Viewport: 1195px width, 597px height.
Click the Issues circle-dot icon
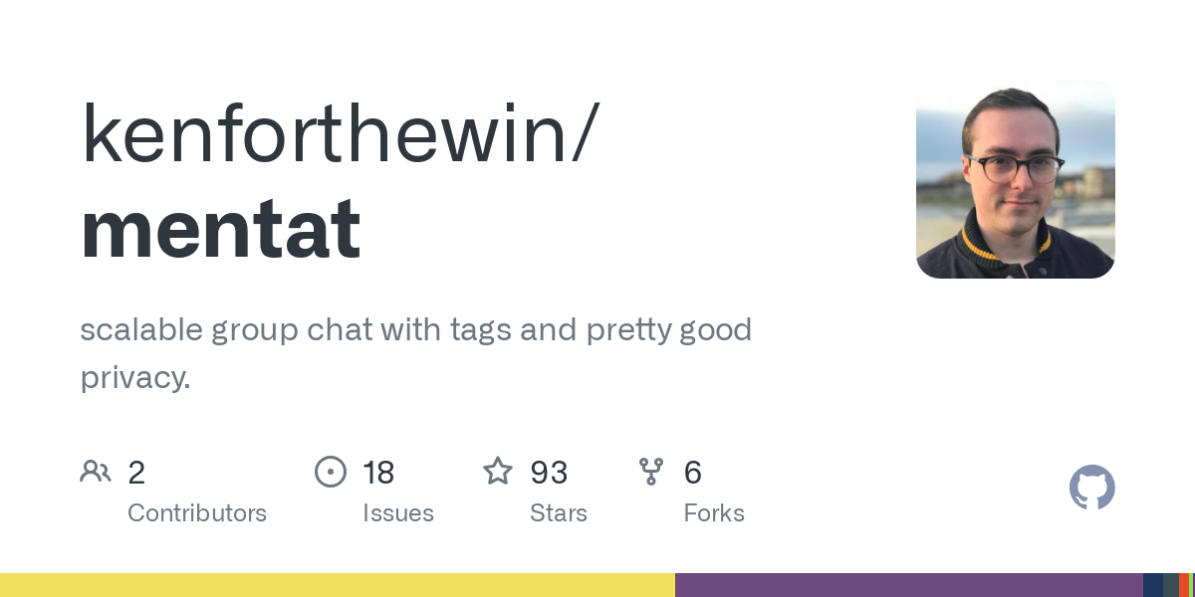pyautogui.click(x=331, y=471)
